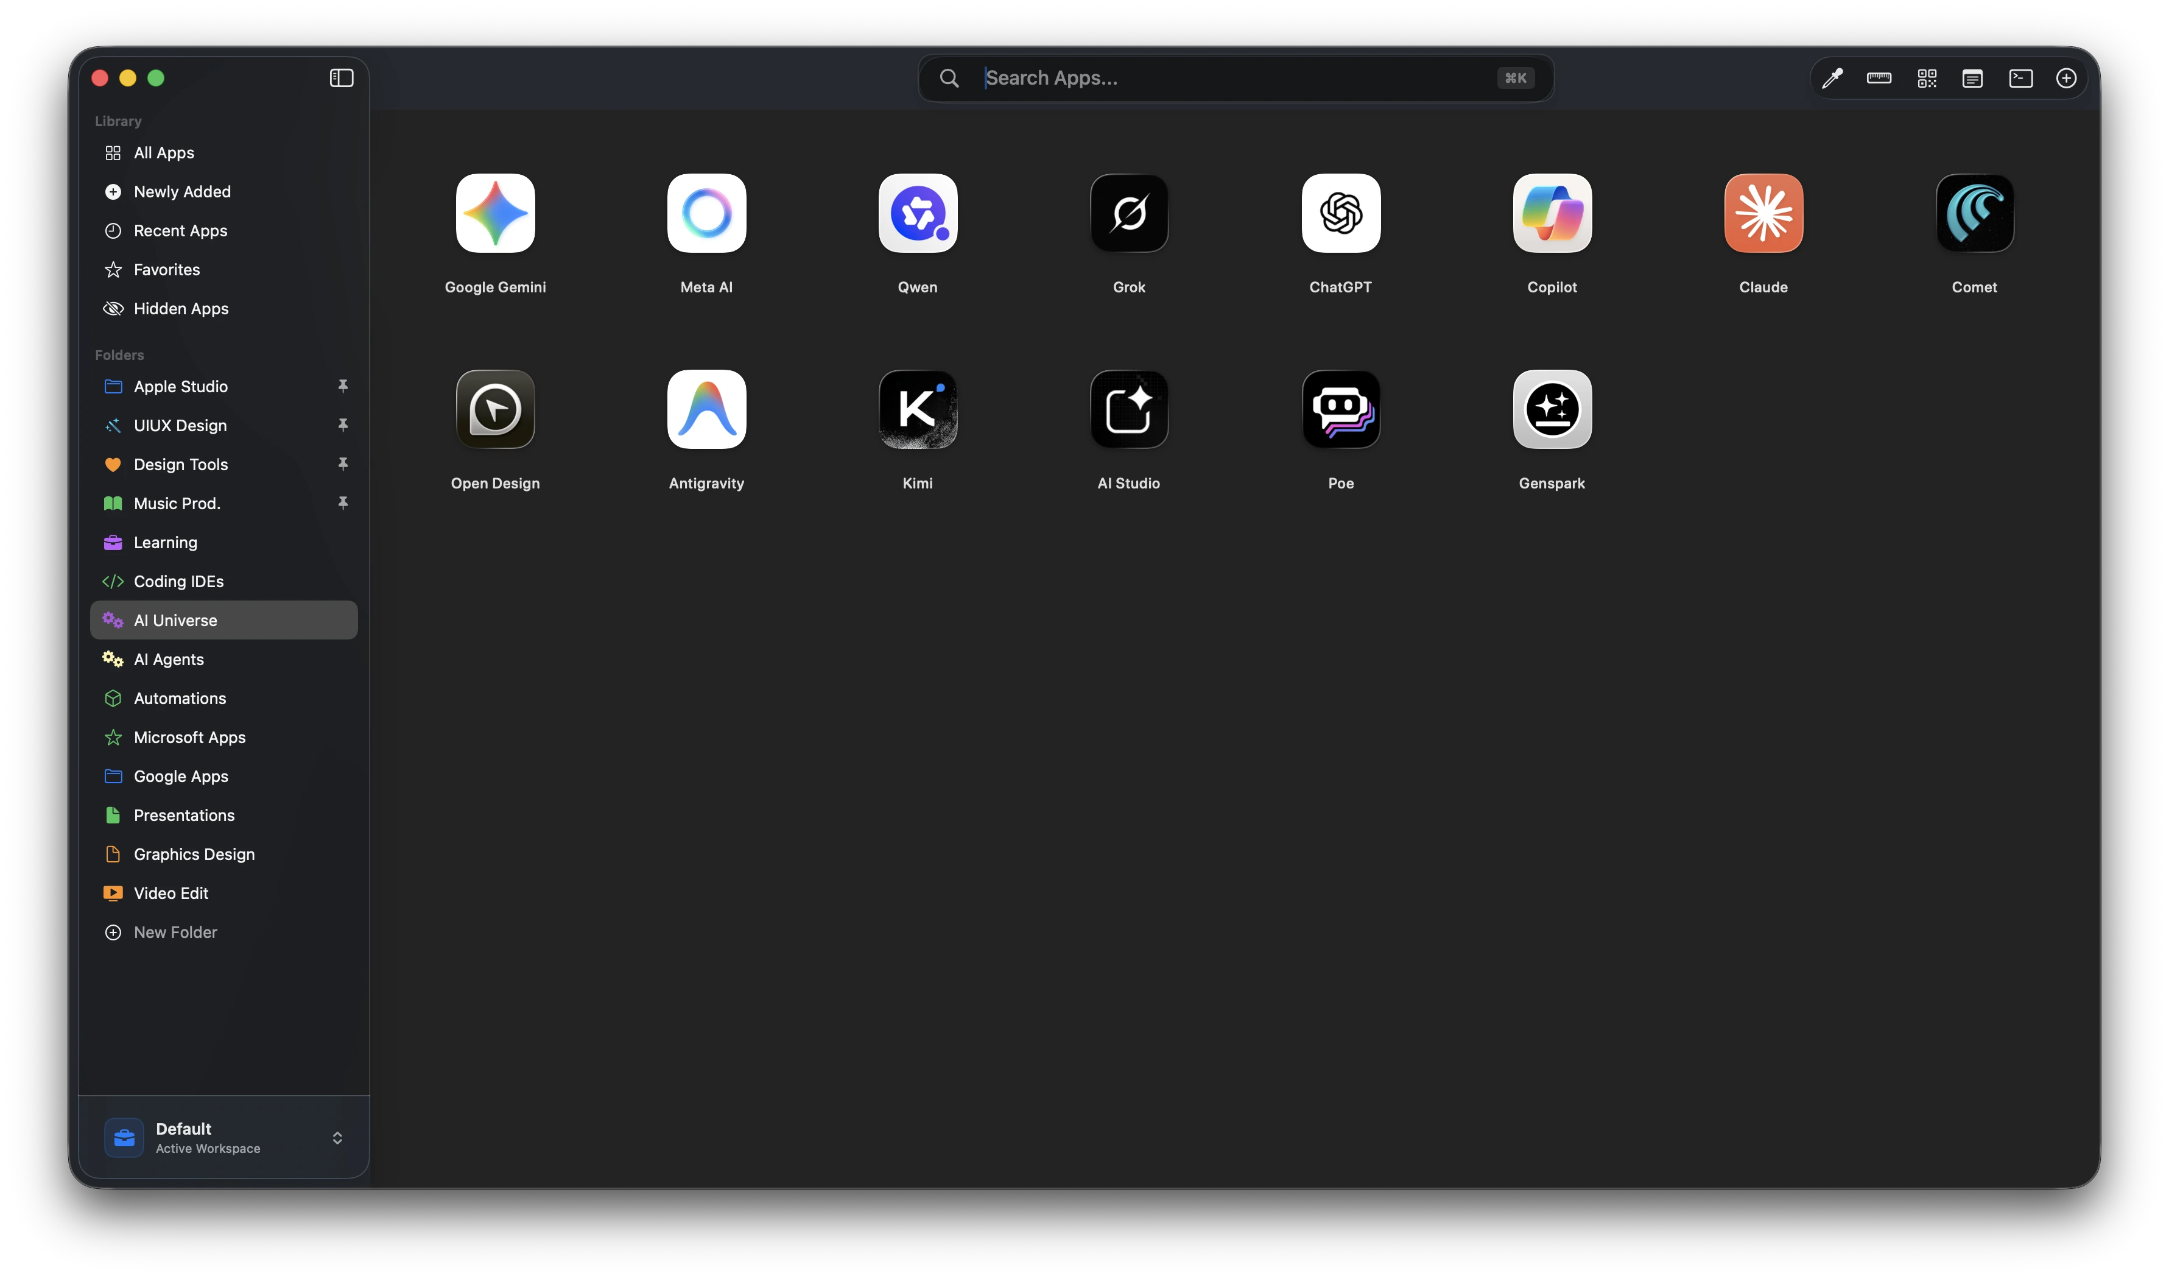2169x1279 pixels.
Task: Click the "Active Workspace" label
Action: 208,1149
